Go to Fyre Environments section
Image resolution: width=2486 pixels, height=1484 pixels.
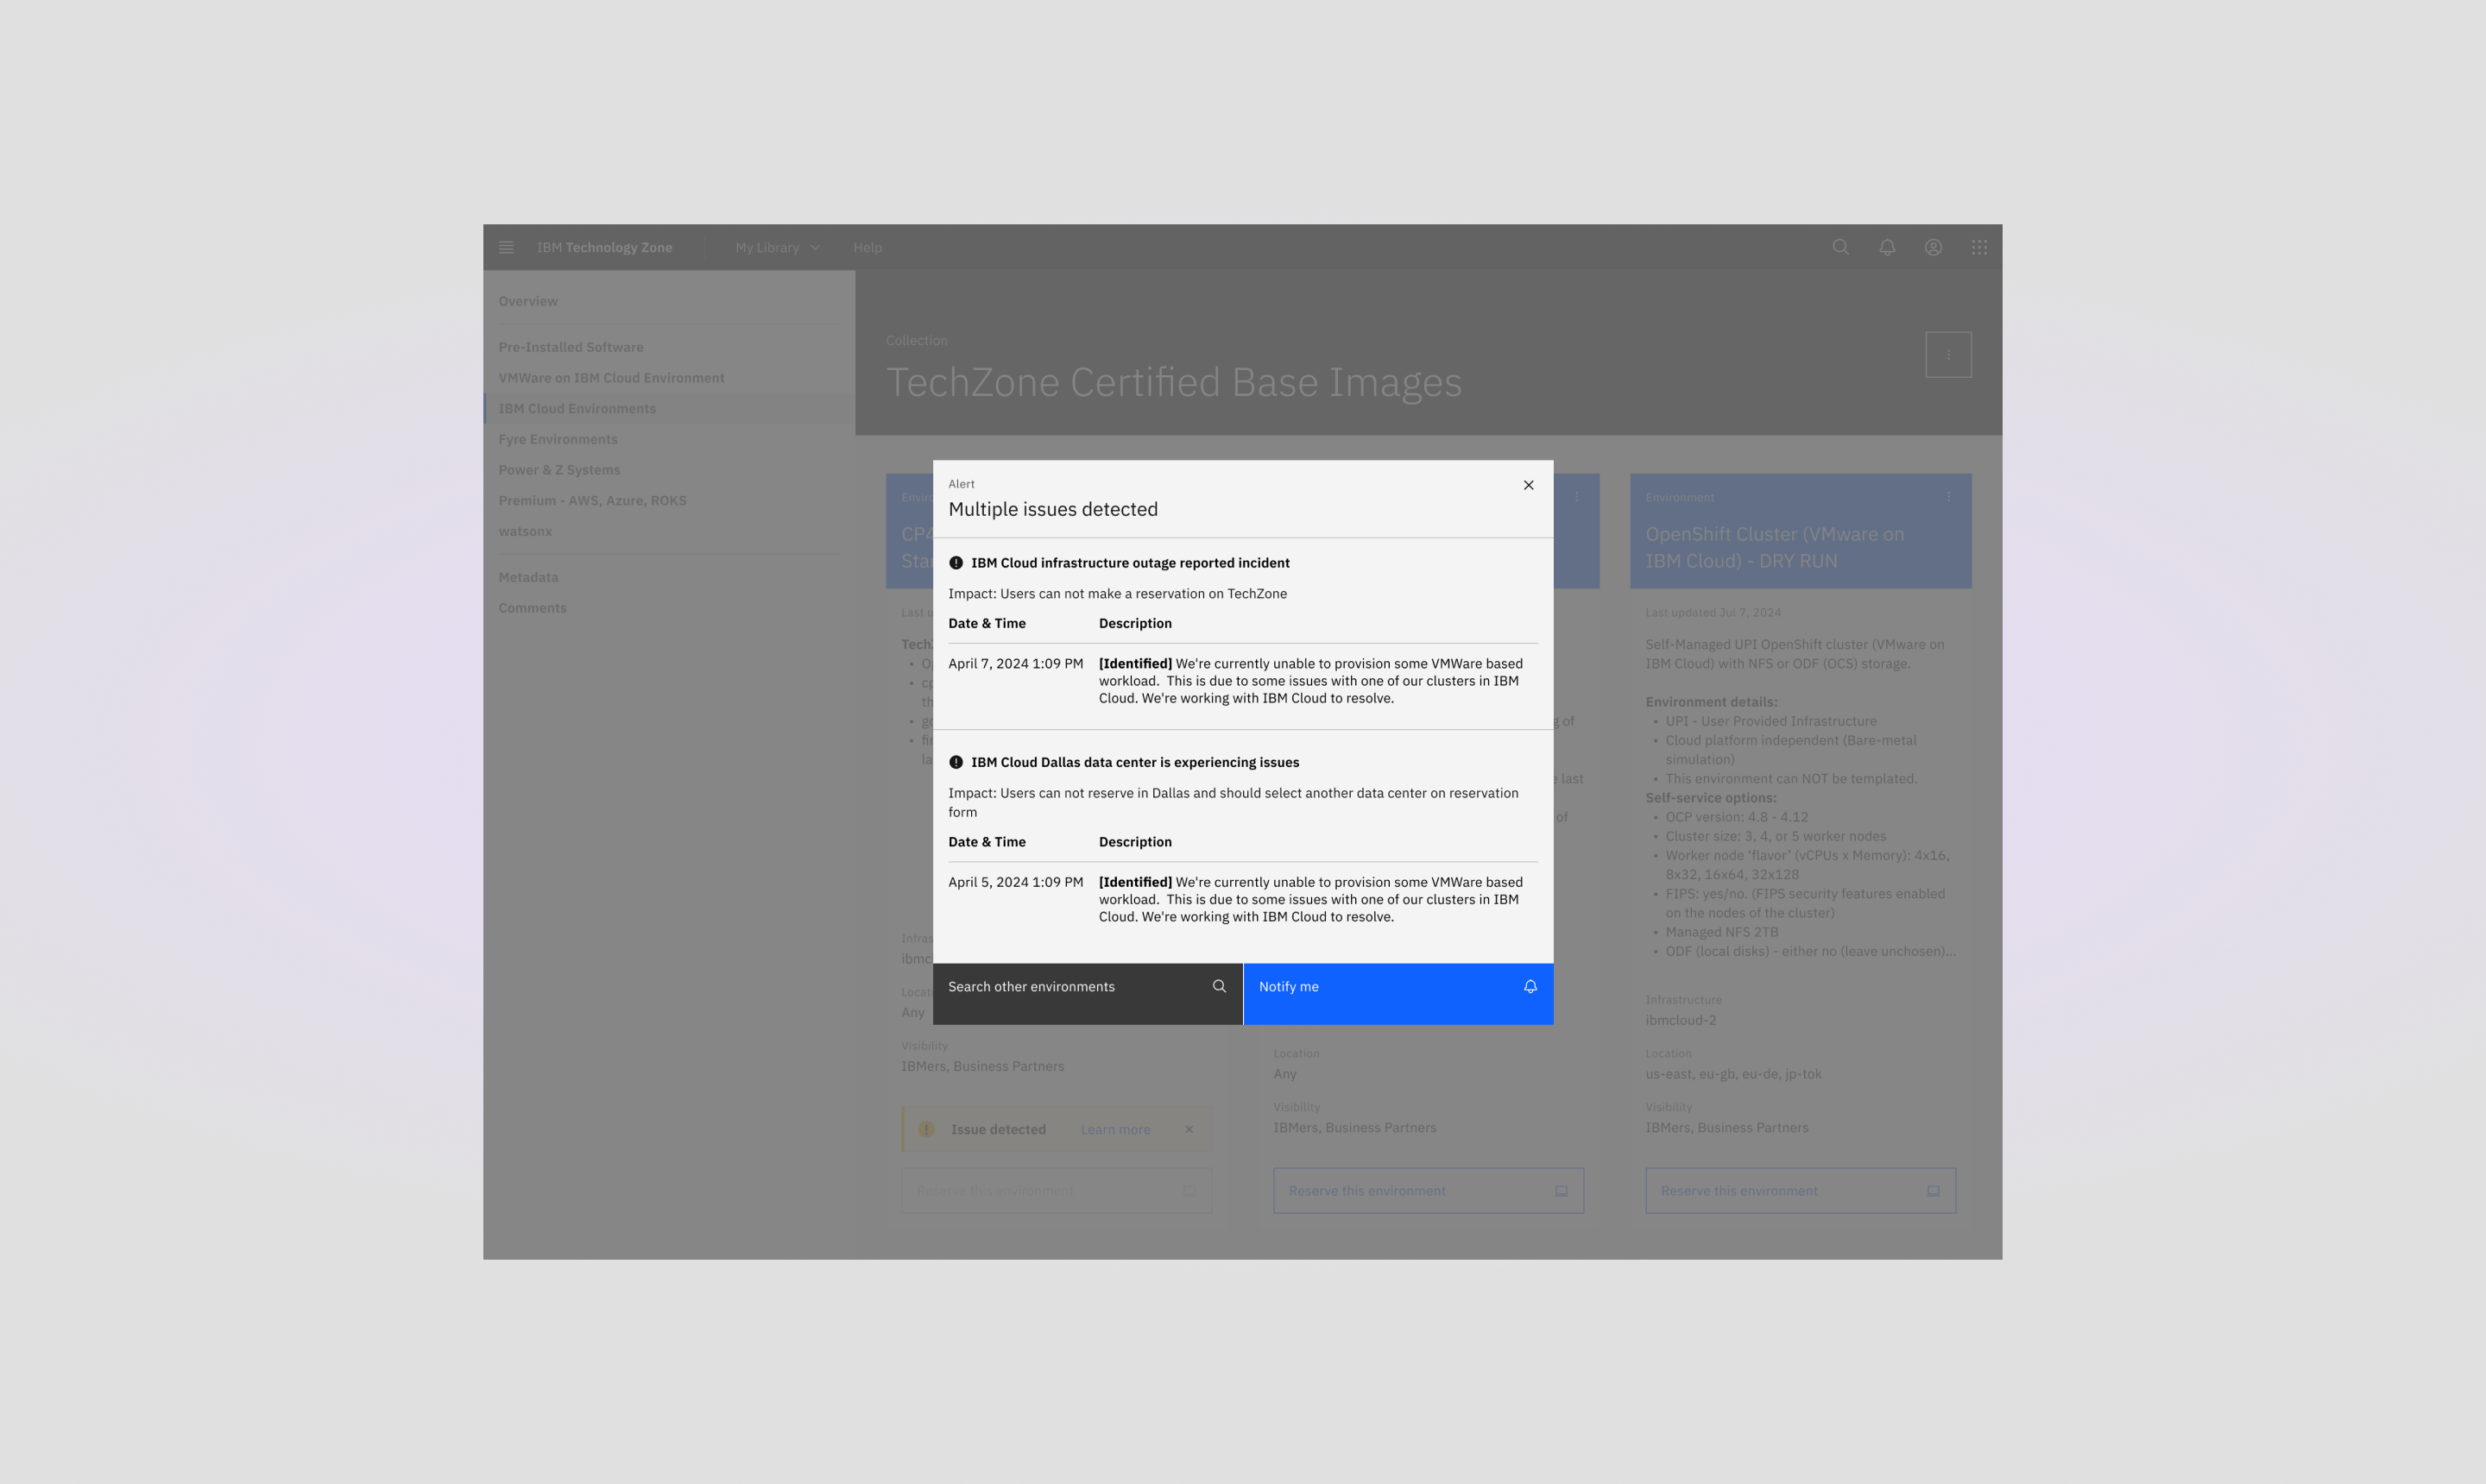[x=558, y=439]
